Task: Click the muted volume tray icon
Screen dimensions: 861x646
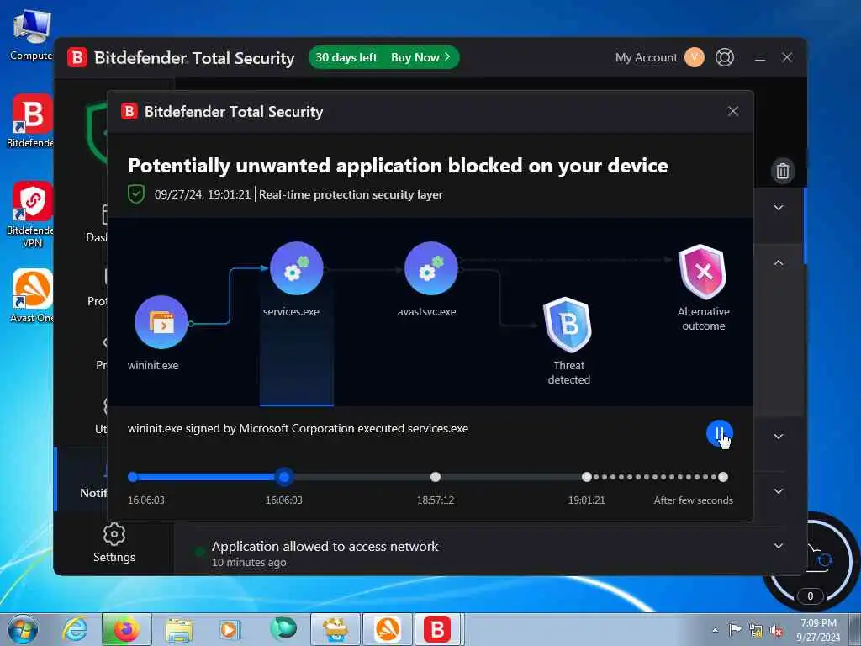Action: click(776, 631)
